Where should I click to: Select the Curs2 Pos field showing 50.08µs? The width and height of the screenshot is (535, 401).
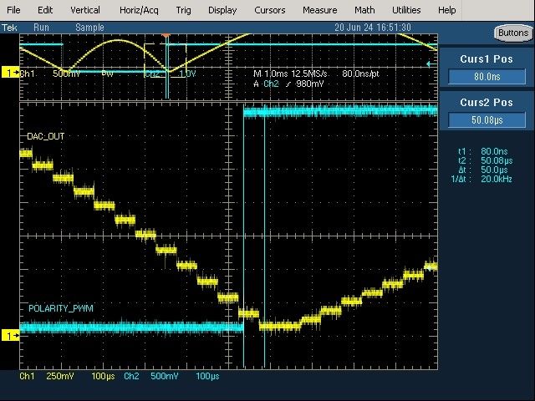[x=487, y=119]
